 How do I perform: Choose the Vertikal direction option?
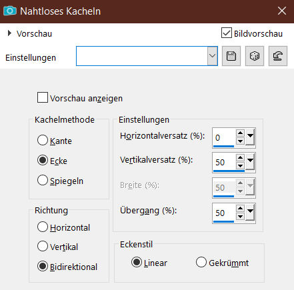click(x=43, y=246)
